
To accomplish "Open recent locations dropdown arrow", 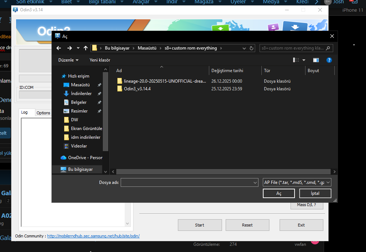I will [78, 48].
